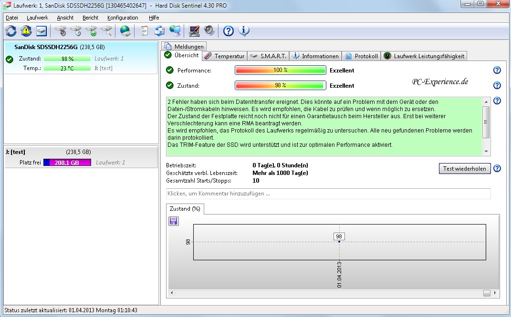This screenshot has width=511, height=317.
Task: Open the Ansicht menu
Action: (x=65, y=18)
